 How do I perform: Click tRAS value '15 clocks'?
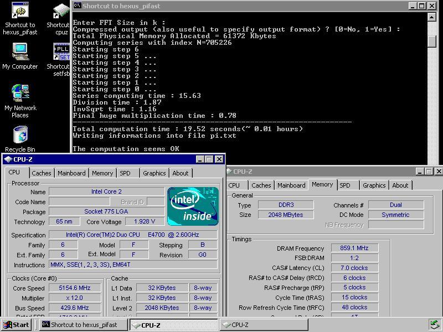click(x=354, y=297)
